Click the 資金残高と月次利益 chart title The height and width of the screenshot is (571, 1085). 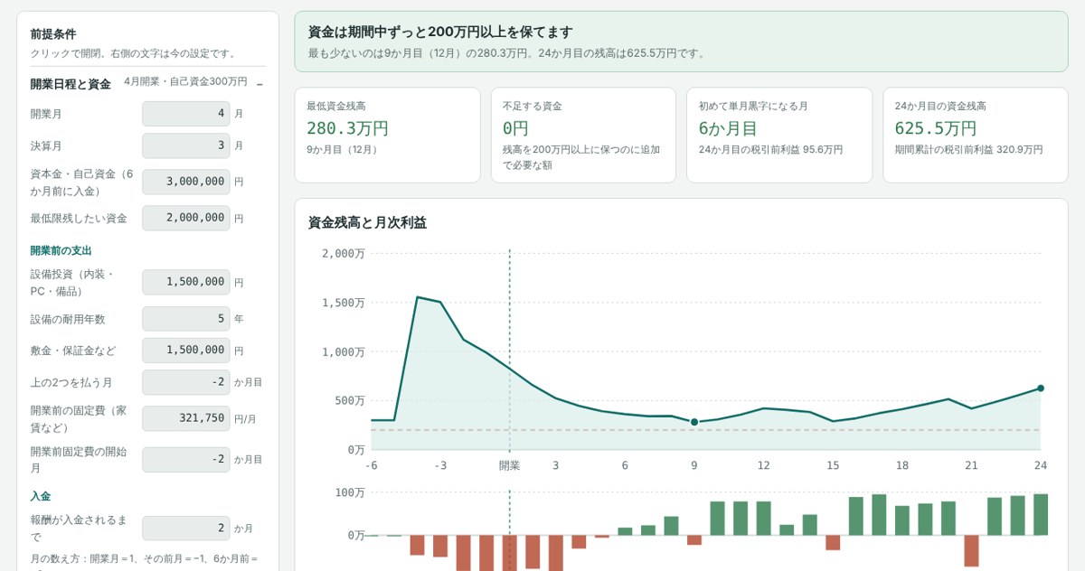click(x=367, y=222)
